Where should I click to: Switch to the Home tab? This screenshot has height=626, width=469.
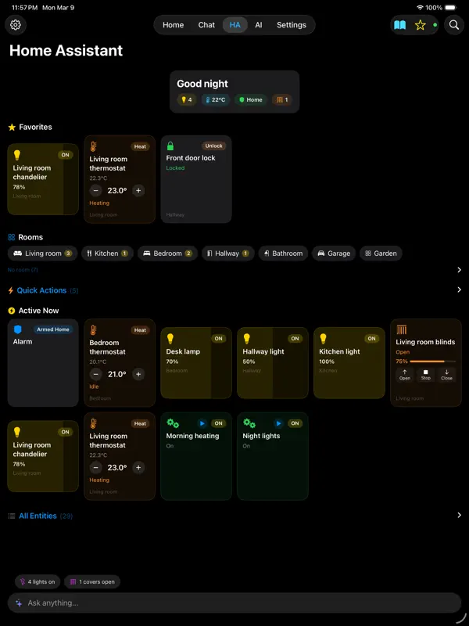173,25
